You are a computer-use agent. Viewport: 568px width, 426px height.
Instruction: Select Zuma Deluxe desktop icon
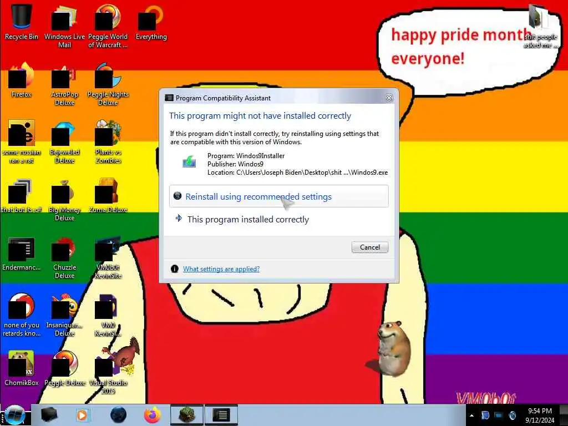(108, 196)
